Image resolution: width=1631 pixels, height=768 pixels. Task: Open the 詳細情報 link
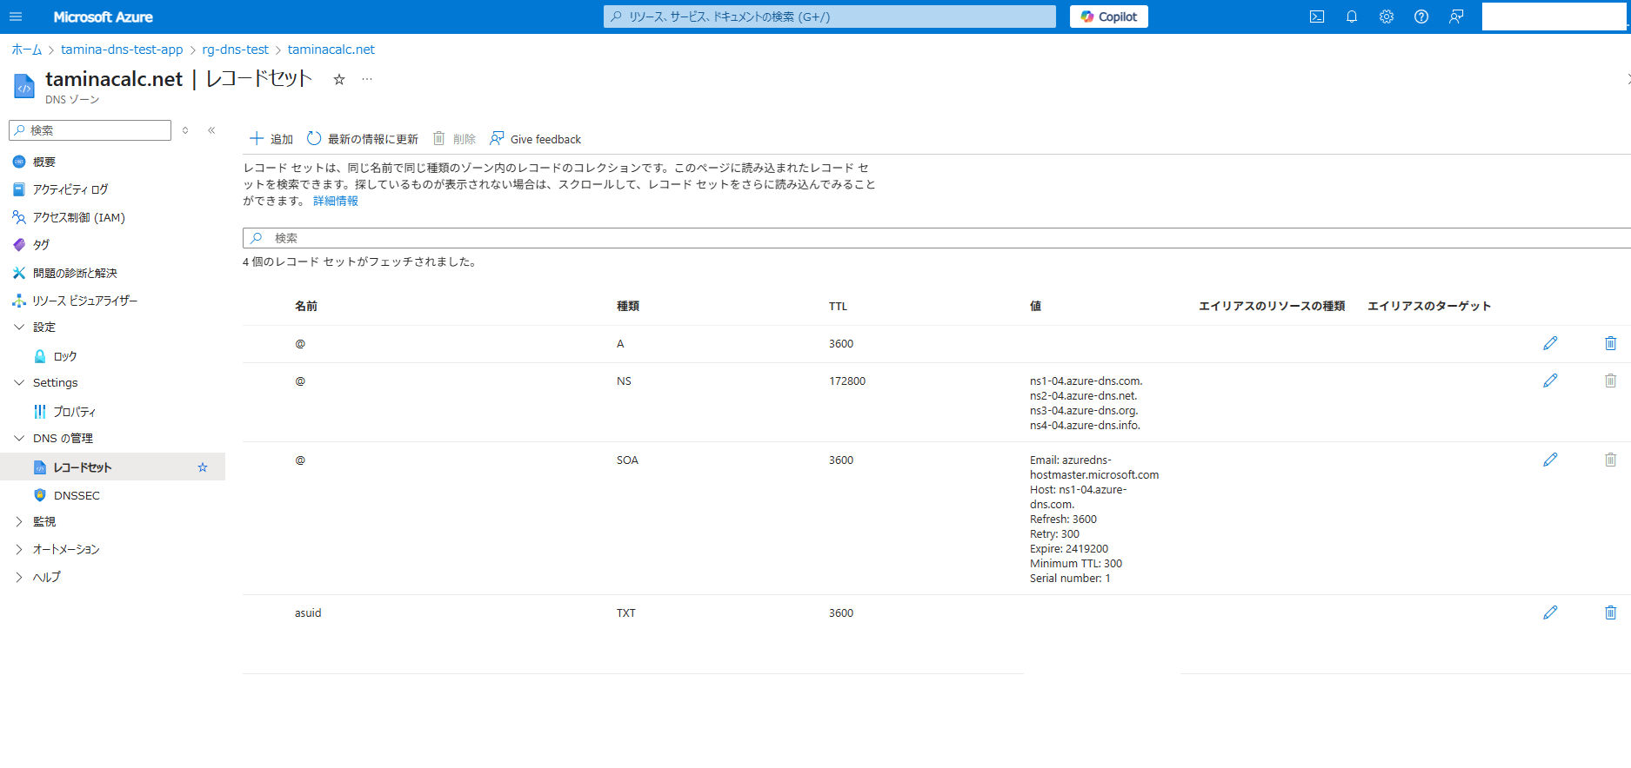(x=336, y=201)
